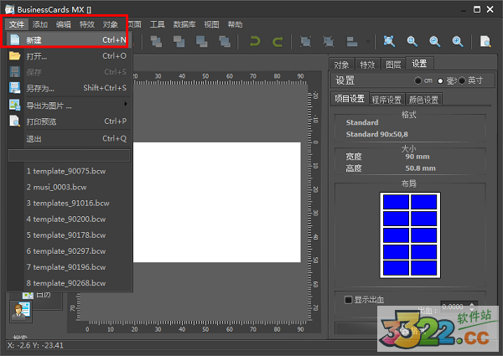Expand the 导出为图片 submenu arrow
503x356 pixels.
(x=126, y=104)
